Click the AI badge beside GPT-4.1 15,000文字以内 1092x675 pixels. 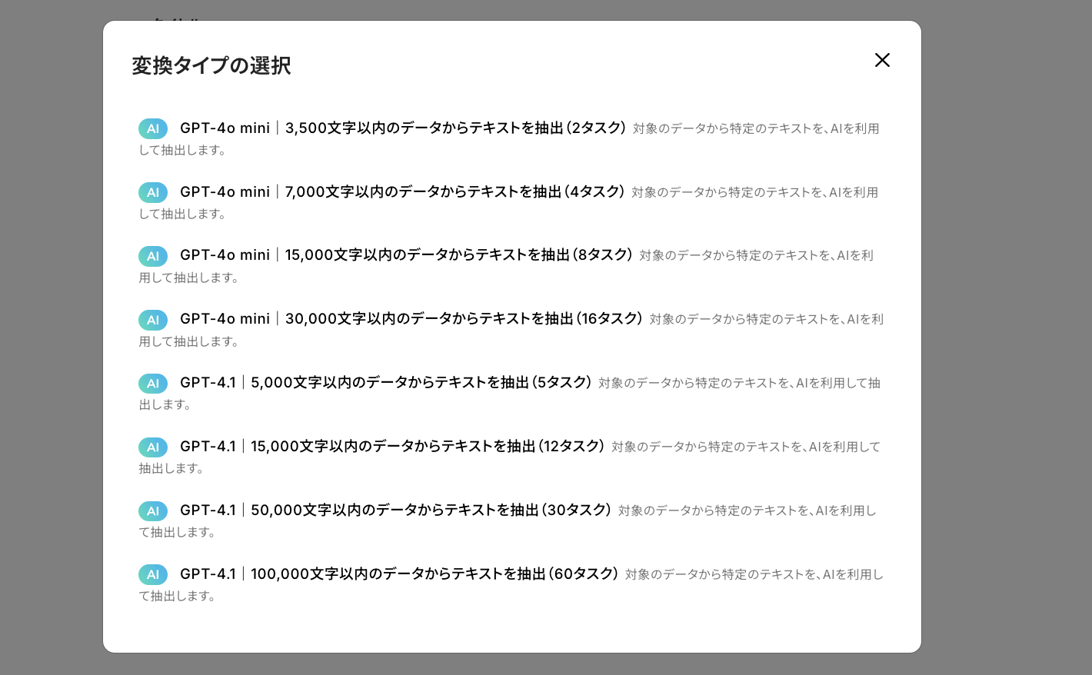(x=153, y=447)
